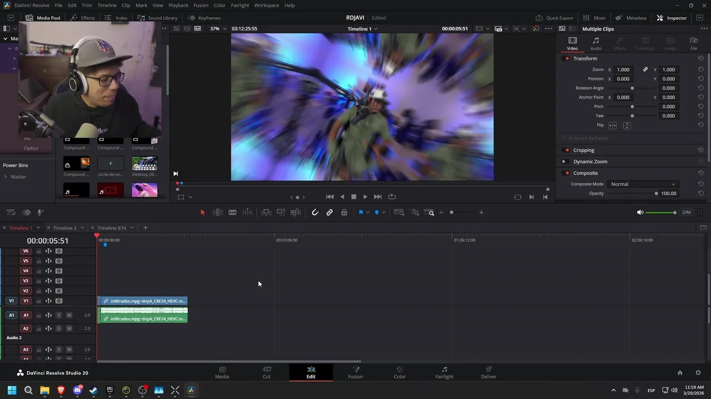Toggle the Inspector panel button
The image size is (711, 399).
(x=672, y=18)
